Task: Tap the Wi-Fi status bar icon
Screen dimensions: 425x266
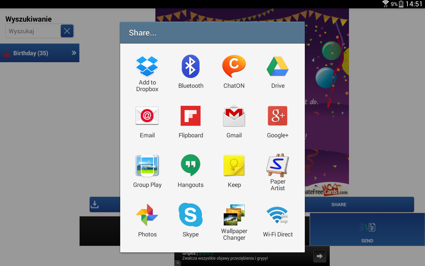Action: click(385, 4)
